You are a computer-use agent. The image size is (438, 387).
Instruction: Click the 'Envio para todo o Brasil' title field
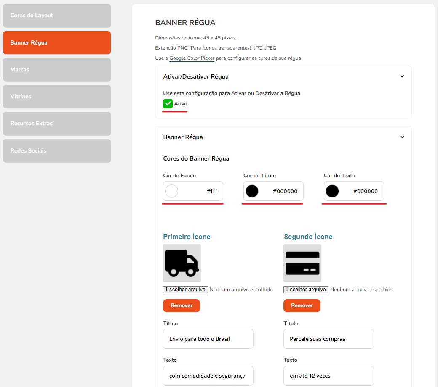tap(208, 339)
